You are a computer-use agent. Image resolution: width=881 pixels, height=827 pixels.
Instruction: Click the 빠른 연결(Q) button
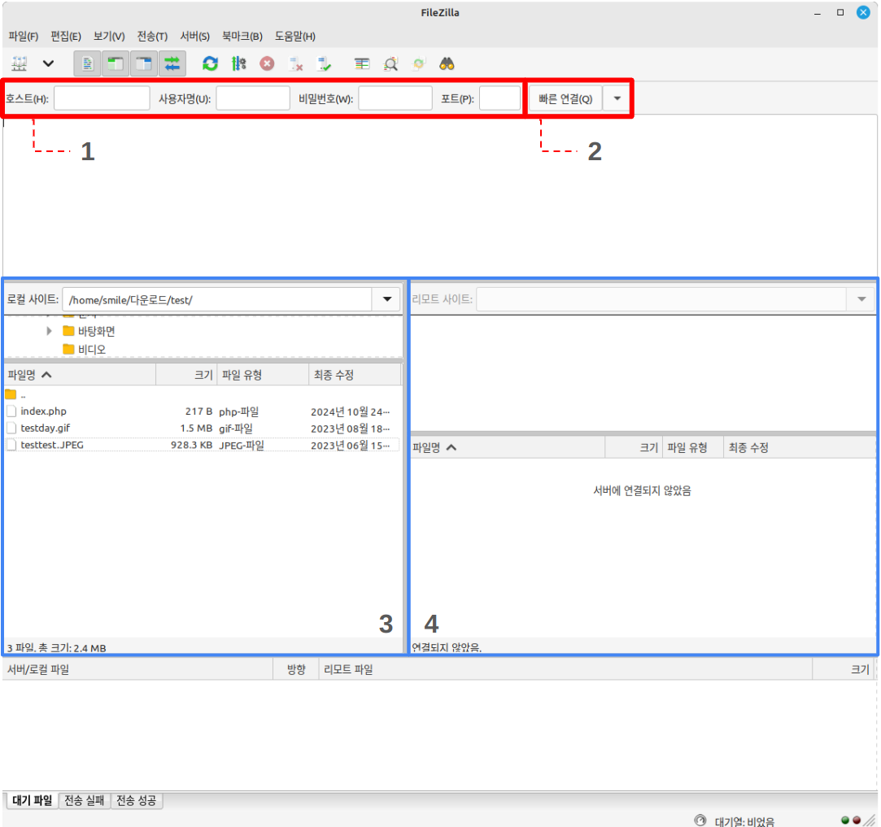click(565, 99)
